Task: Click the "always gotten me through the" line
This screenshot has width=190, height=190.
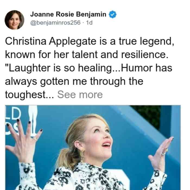Action: tap(74, 81)
